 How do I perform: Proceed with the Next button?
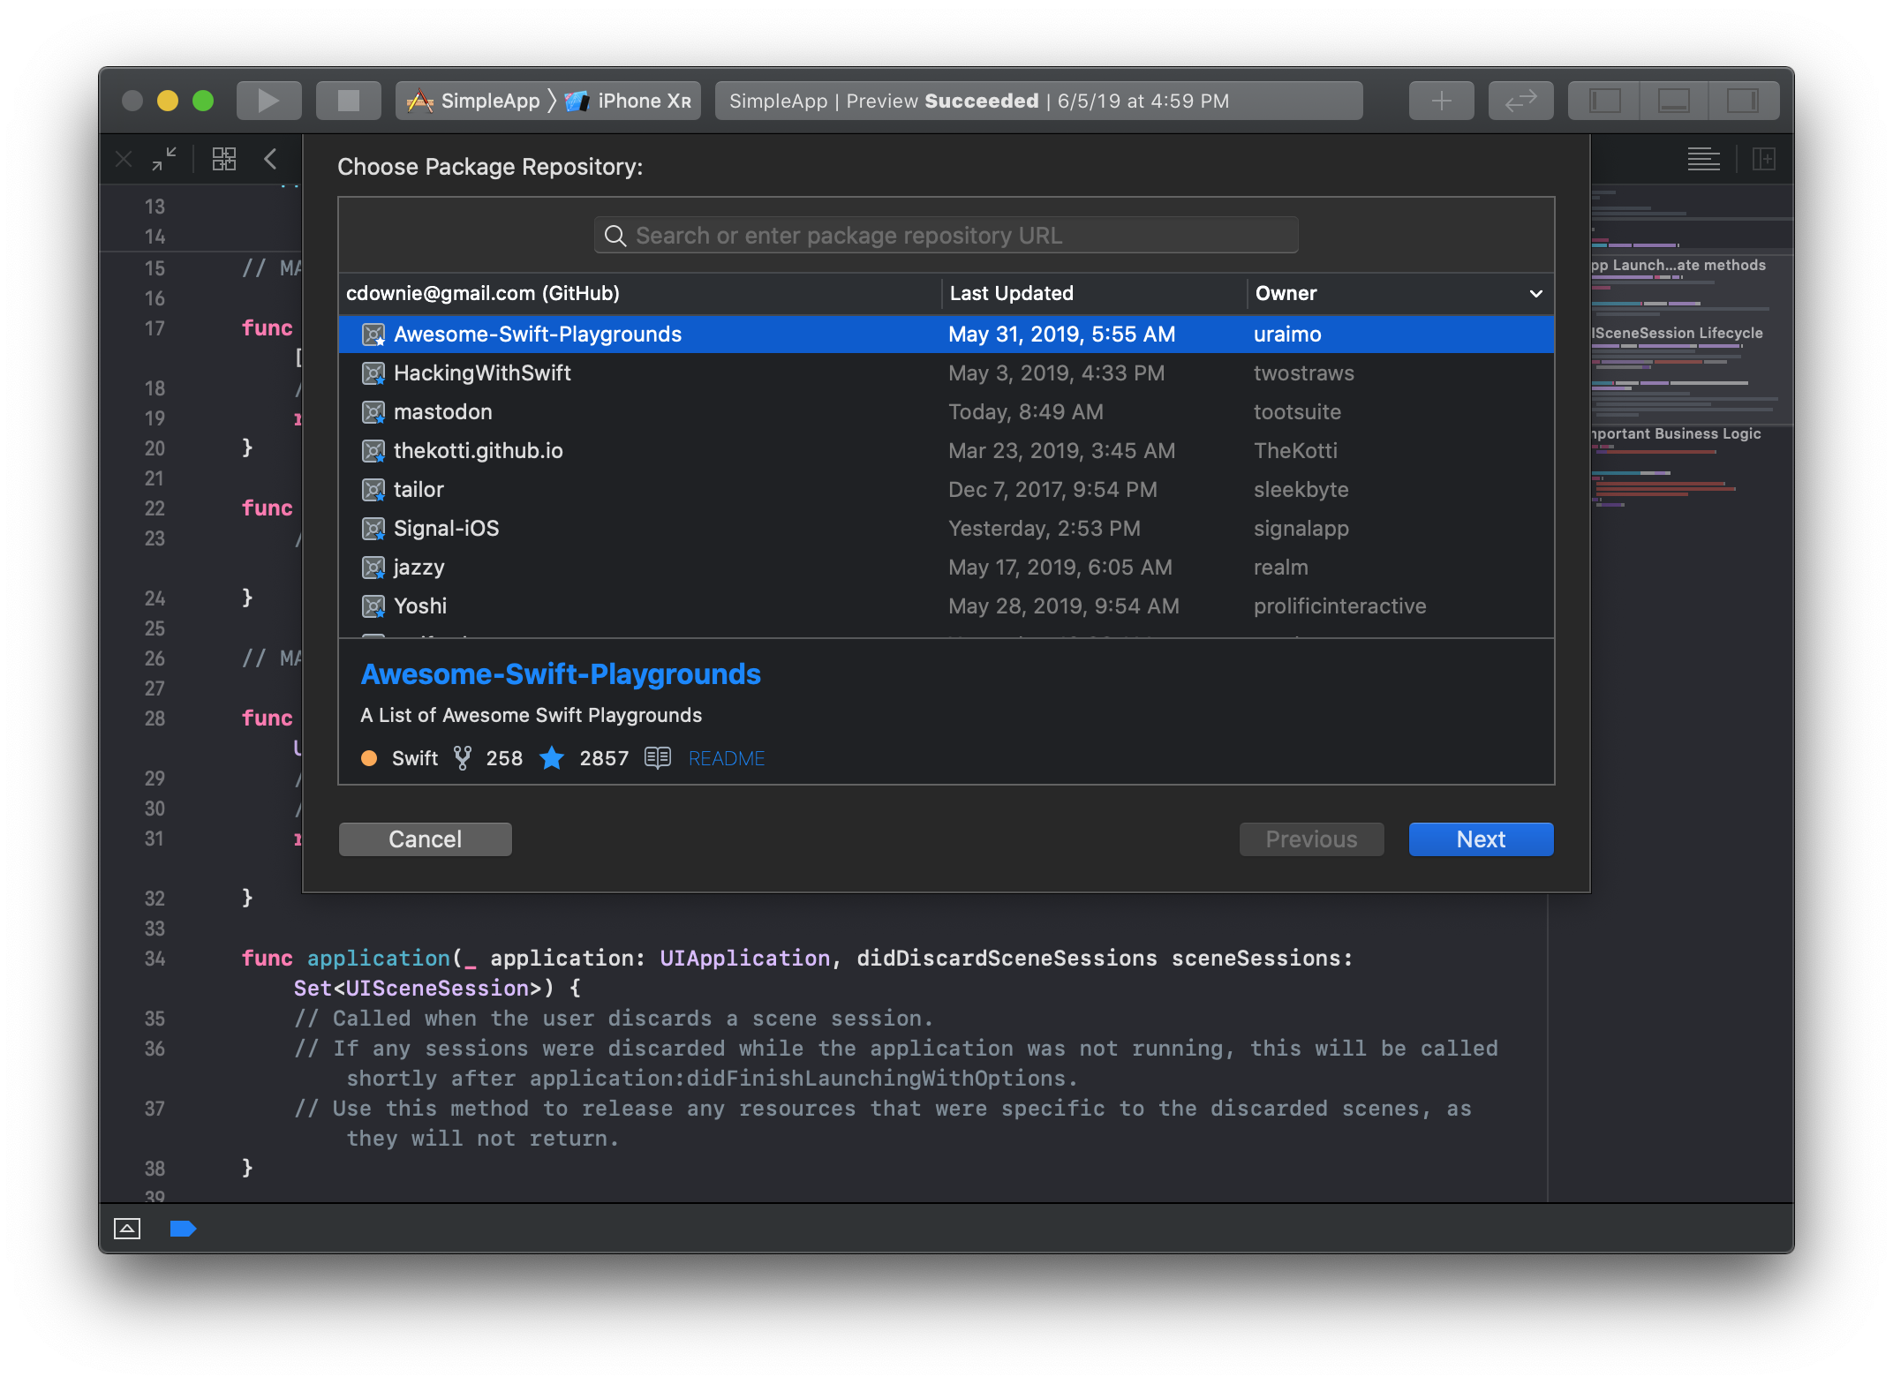click(x=1481, y=839)
